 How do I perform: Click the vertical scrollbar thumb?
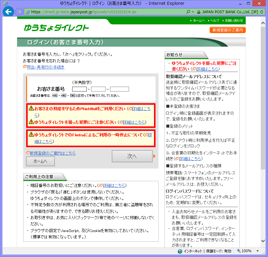pos(263,98)
